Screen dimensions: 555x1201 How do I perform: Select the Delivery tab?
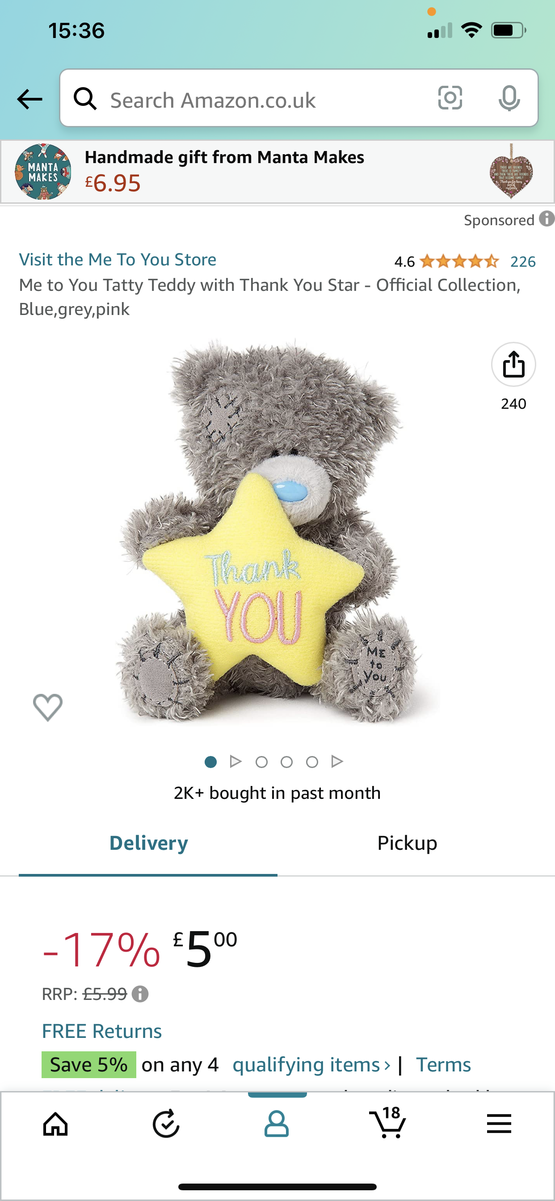[x=148, y=843]
